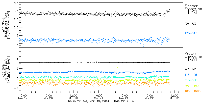This screenshot has width=202, height=103.
Task: Select the "115-195" blue proton legend label
Action: (x=191, y=75)
